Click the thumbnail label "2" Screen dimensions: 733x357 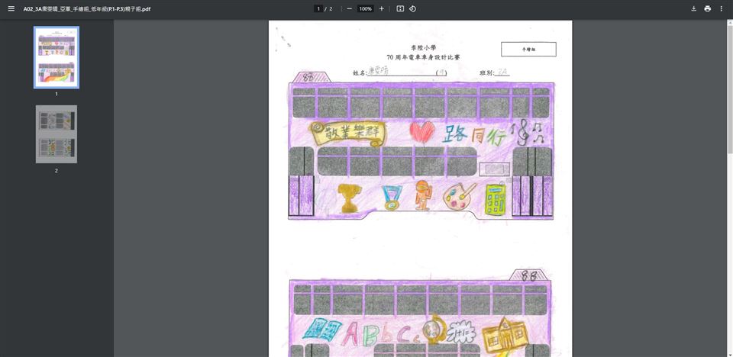(x=57, y=171)
